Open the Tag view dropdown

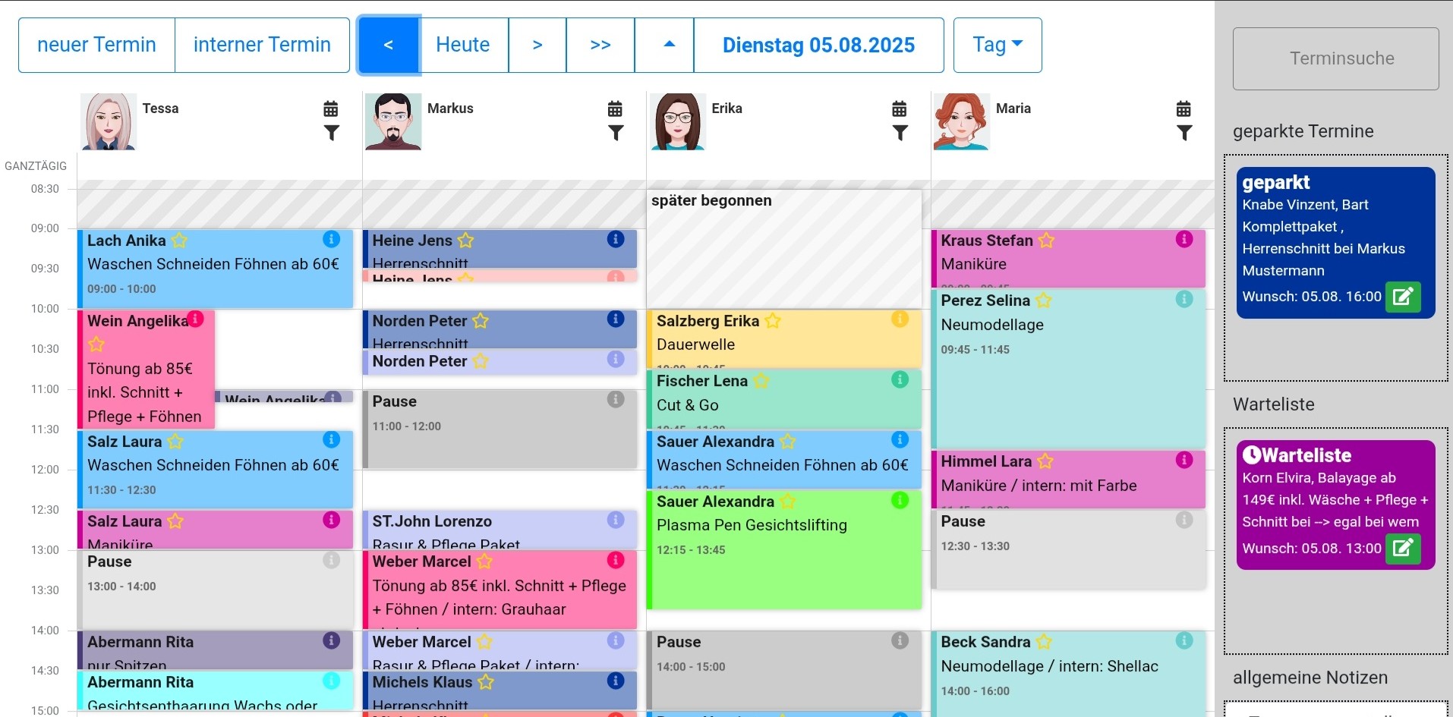tap(997, 45)
